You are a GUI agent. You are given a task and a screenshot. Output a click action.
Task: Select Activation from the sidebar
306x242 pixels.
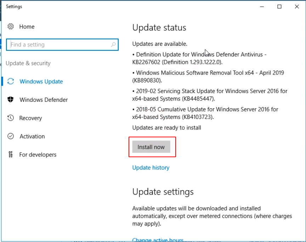coord(32,136)
